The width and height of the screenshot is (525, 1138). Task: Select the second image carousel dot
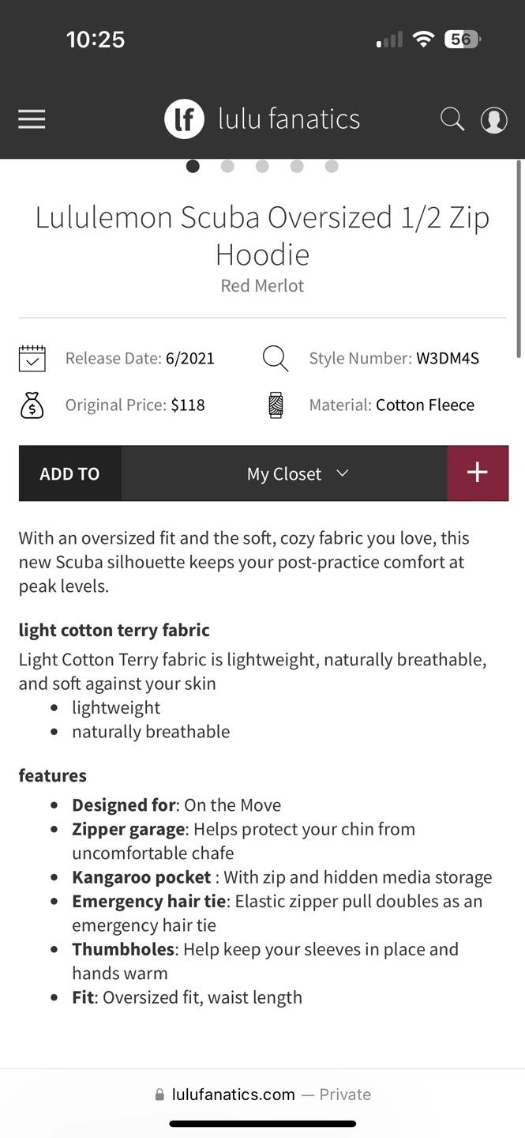[x=227, y=166]
